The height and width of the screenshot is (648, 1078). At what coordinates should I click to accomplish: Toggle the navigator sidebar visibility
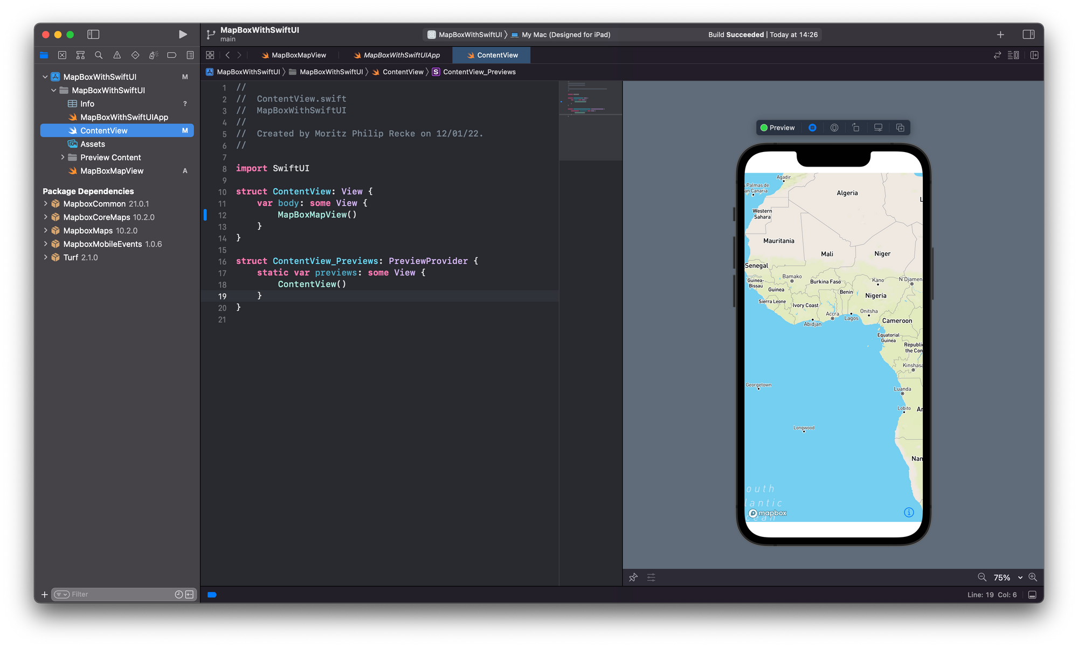[x=93, y=35]
